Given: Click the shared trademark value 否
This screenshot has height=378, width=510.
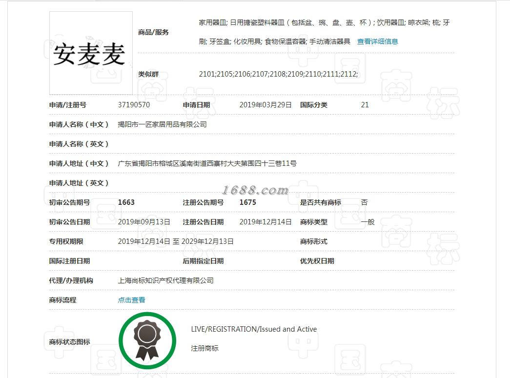Looking at the screenshot, I should [364, 202].
